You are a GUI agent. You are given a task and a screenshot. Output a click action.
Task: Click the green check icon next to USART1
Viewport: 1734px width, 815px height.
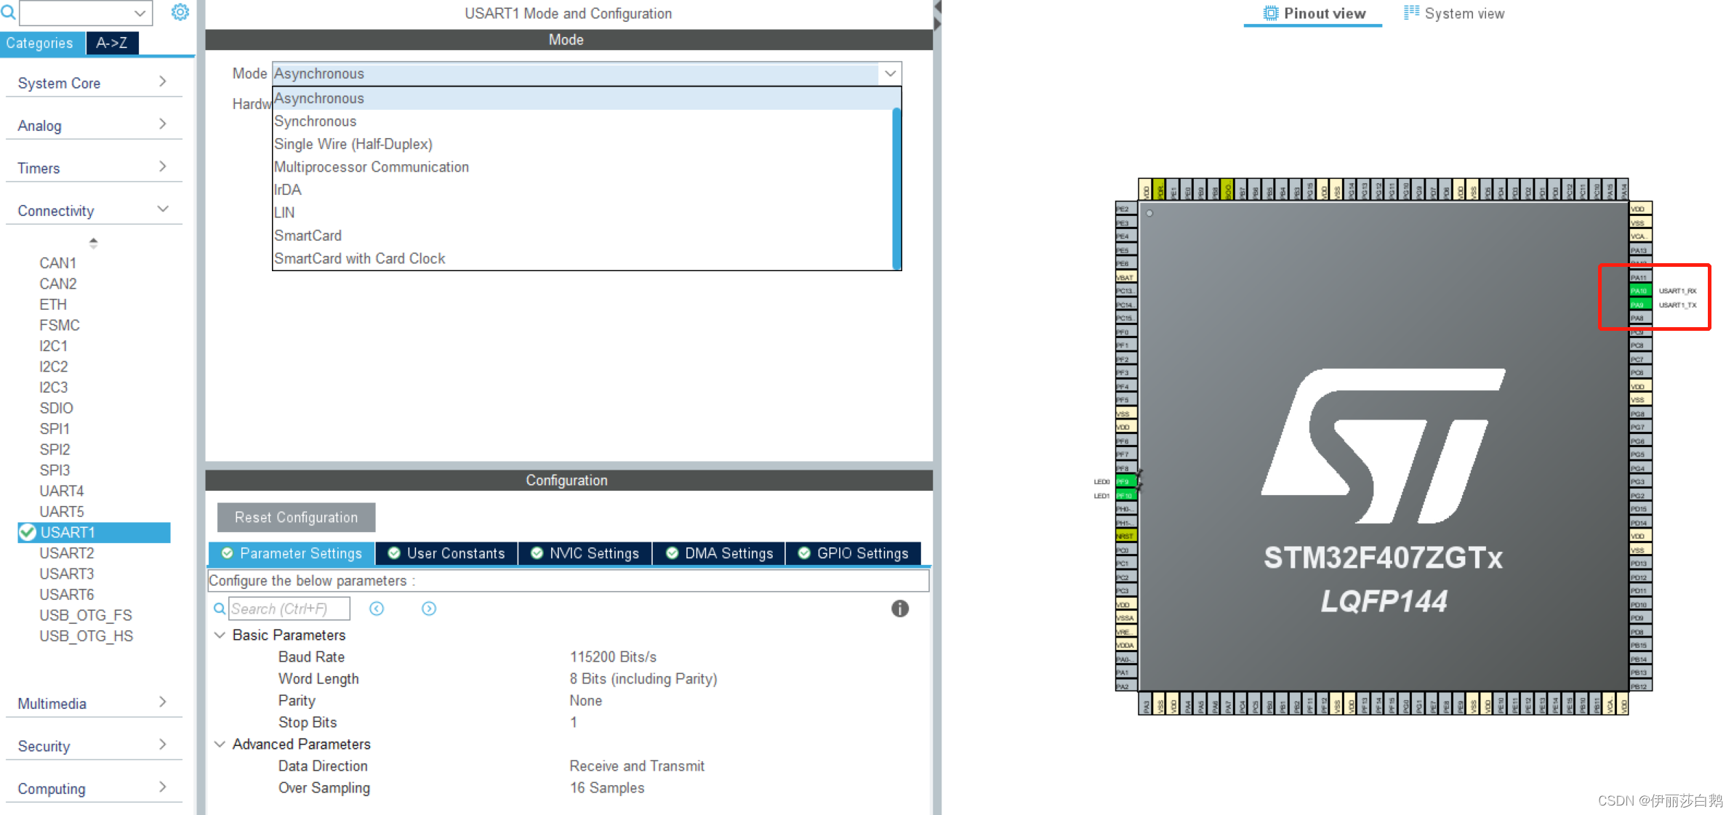click(x=27, y=532)
